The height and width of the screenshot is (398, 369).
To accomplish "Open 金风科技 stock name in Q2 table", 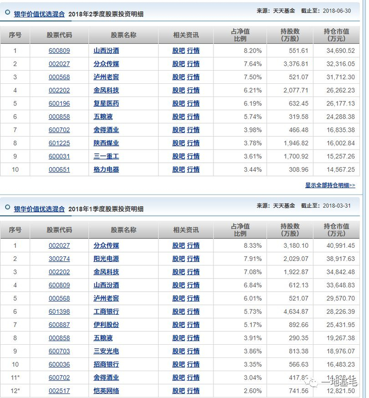I will tap(106, 90).
